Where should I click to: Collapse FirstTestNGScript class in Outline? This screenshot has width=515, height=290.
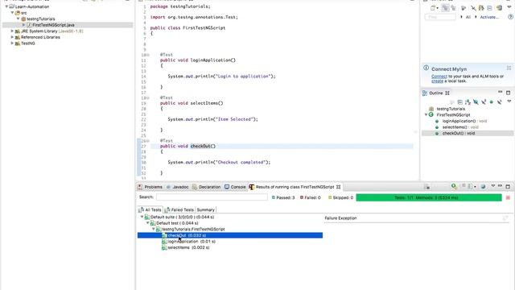click(x=426, y=114)
